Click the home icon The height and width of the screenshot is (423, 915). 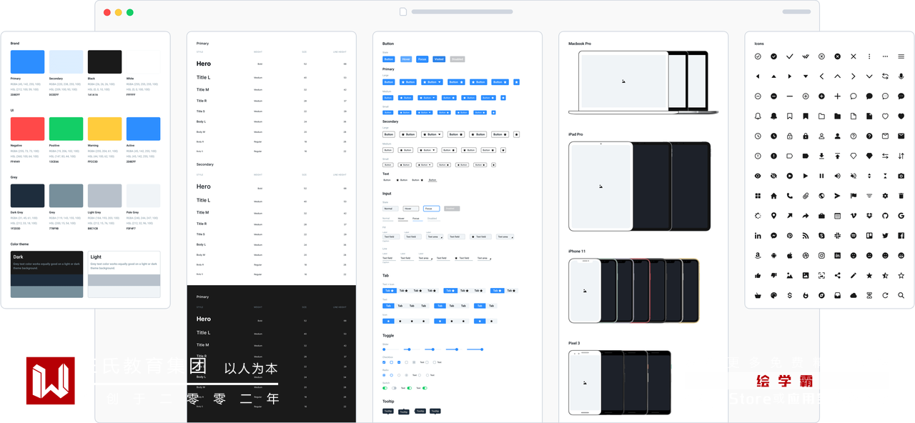(x=773, y=196)
